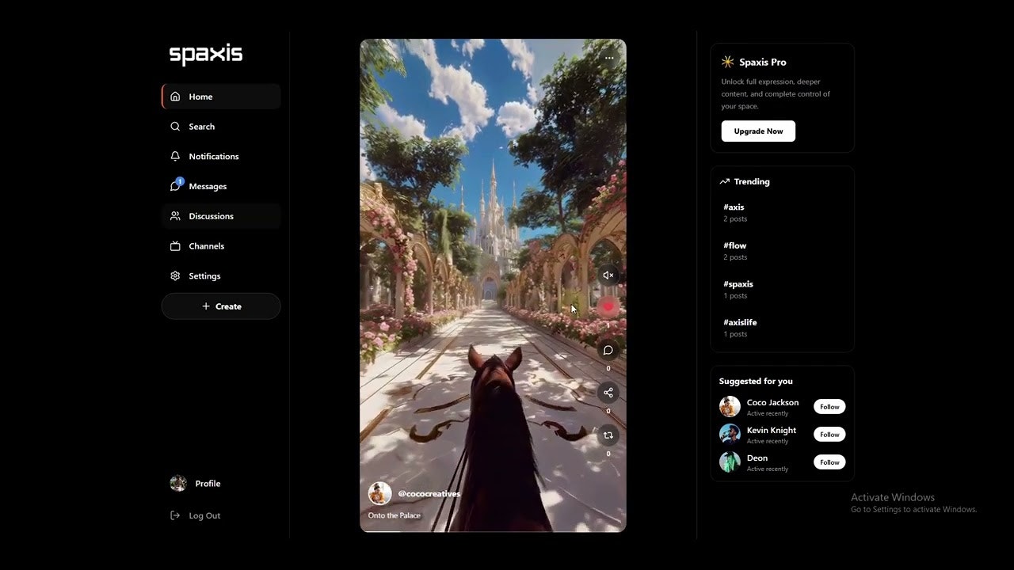Follow Coco Jackson

[829, 407]
